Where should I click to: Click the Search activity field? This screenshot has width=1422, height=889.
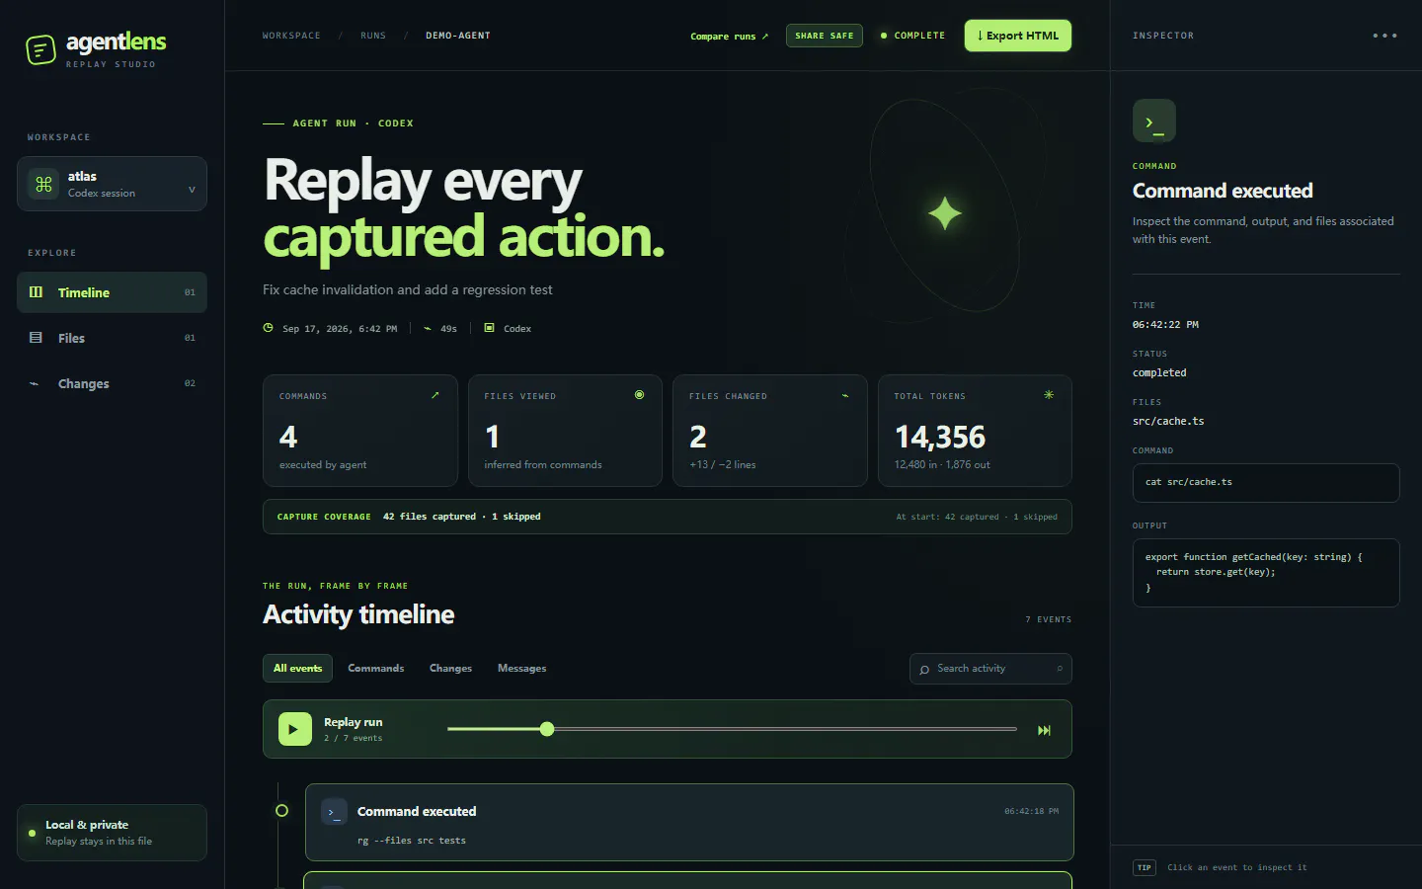[x=990, y=669]
